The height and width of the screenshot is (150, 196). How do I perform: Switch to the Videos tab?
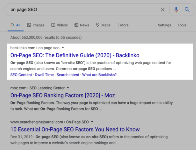pyautogui.click(x=59, y=25)
